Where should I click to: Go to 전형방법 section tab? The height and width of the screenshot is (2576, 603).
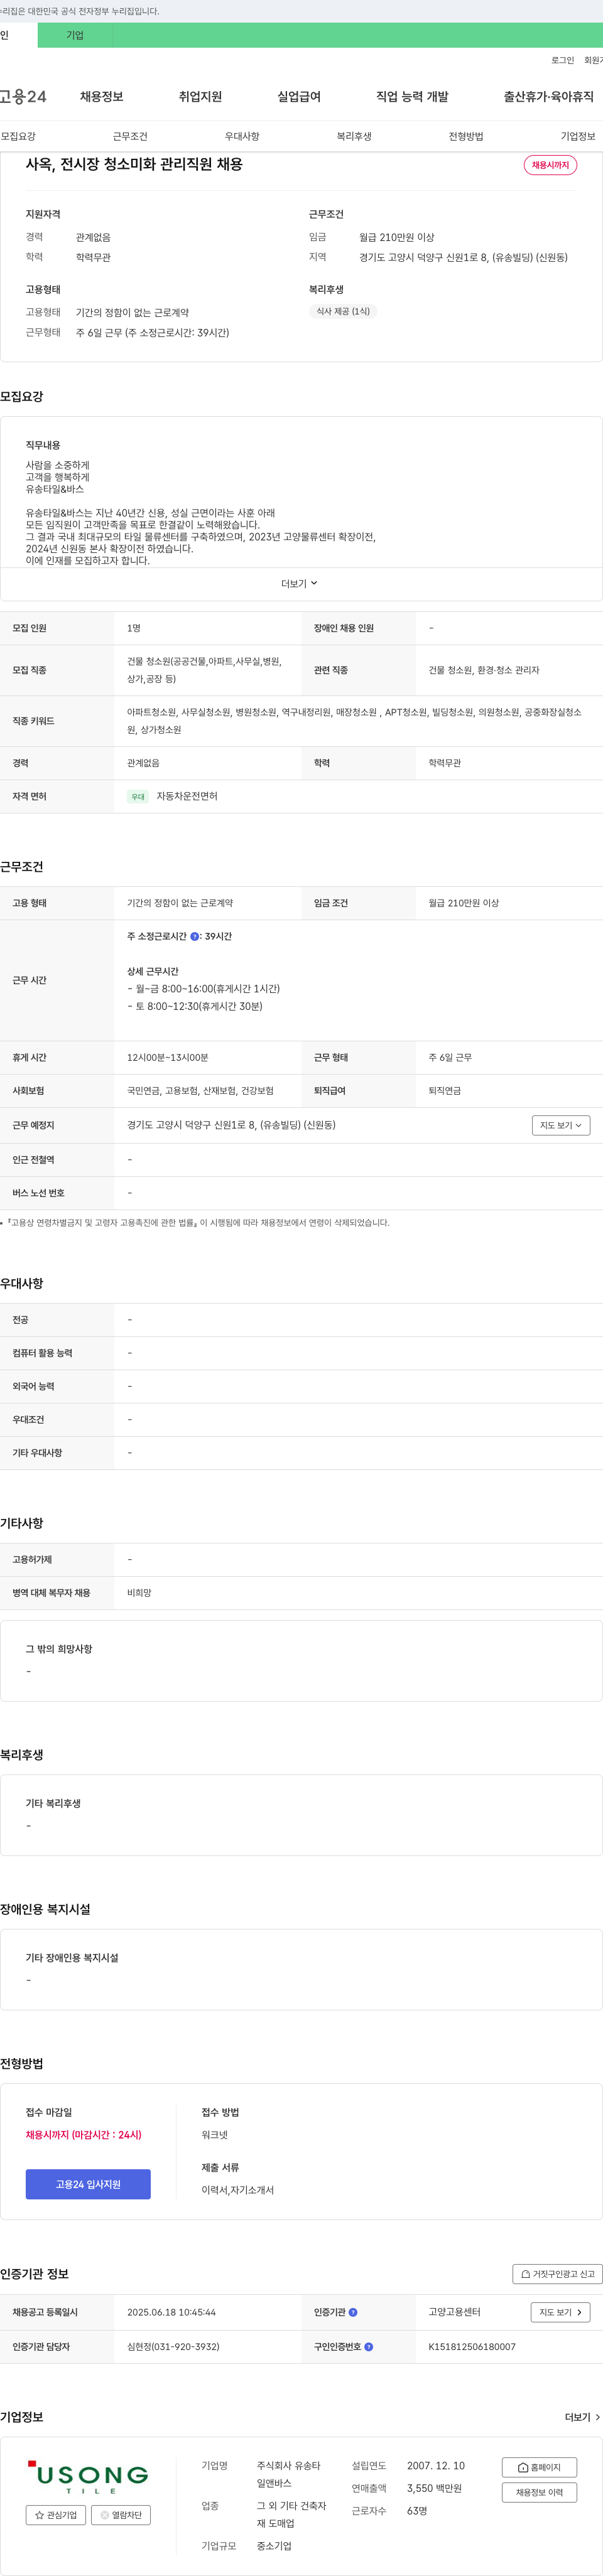(466, 136)
